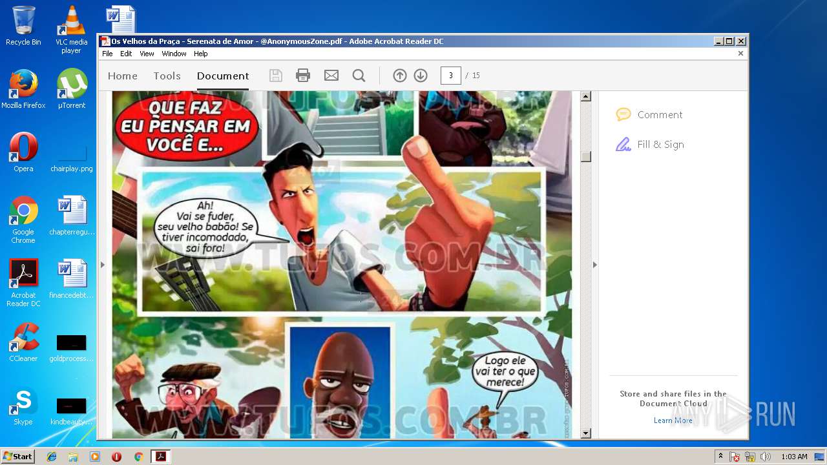827x465 pixels.
Task: Switch to the Home tab
Action: 123,76
